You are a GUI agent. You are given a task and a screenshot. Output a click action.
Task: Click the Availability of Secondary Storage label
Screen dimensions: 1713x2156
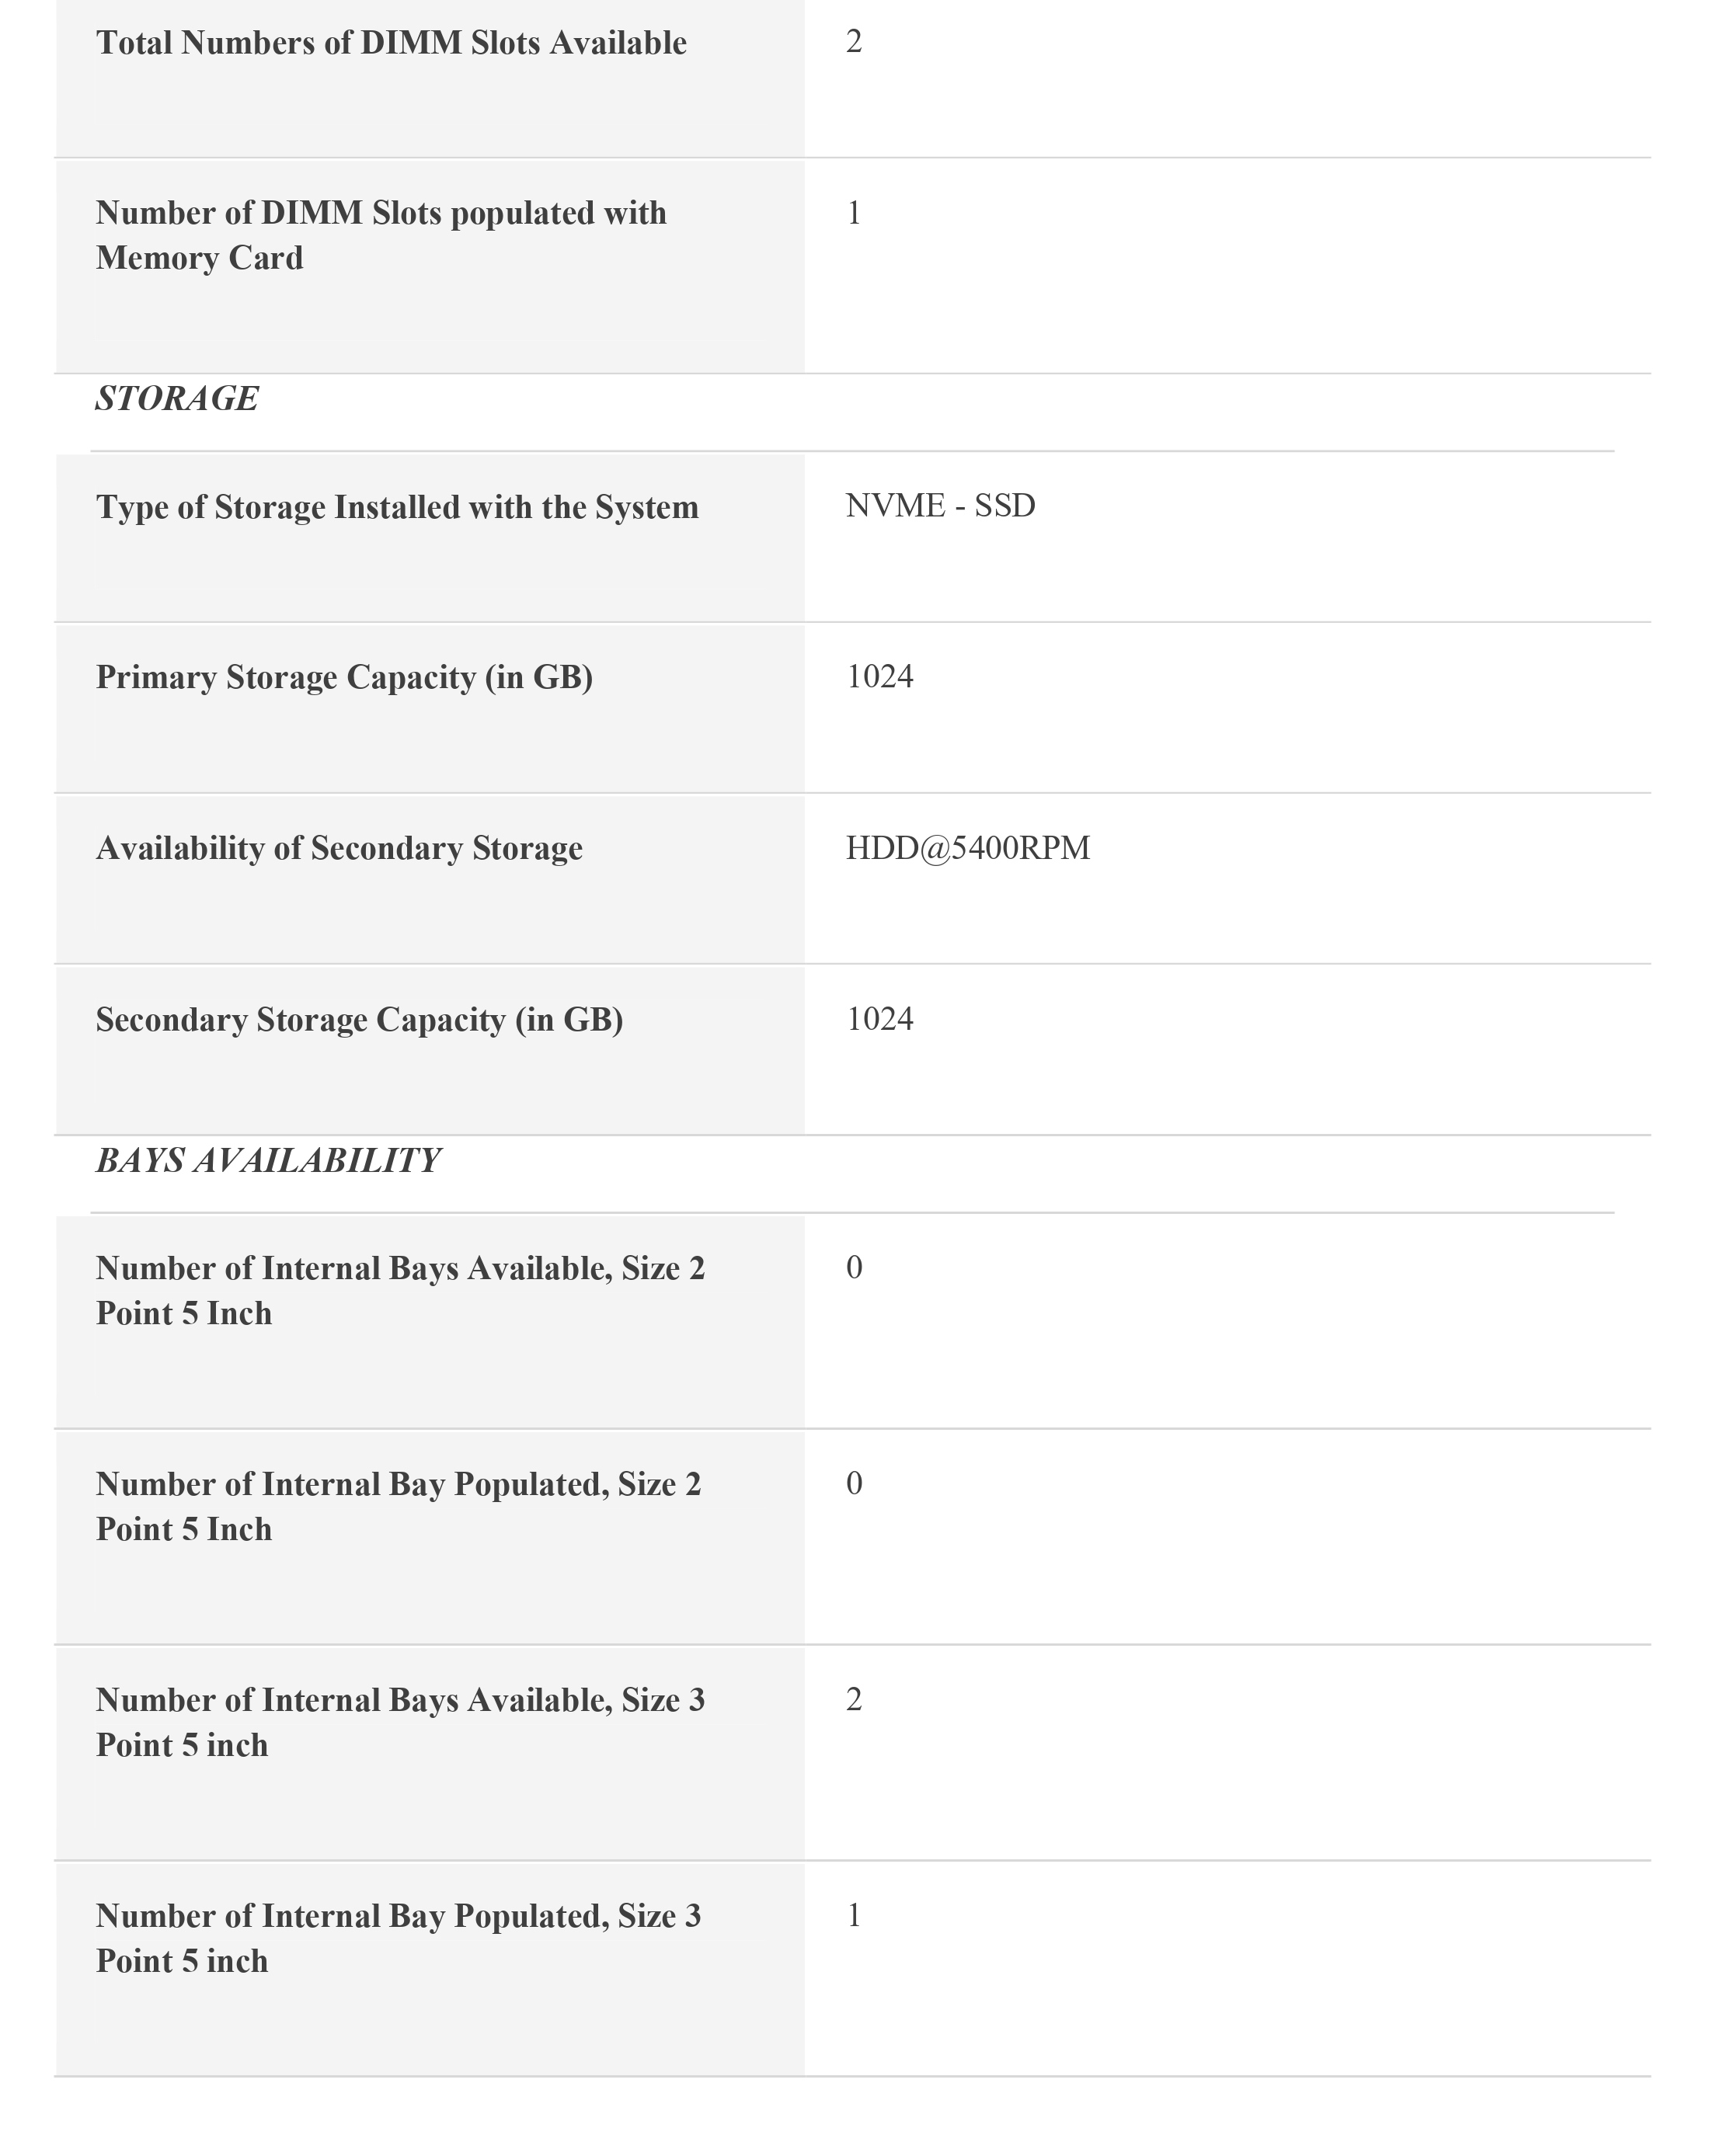tap(339, 848)
